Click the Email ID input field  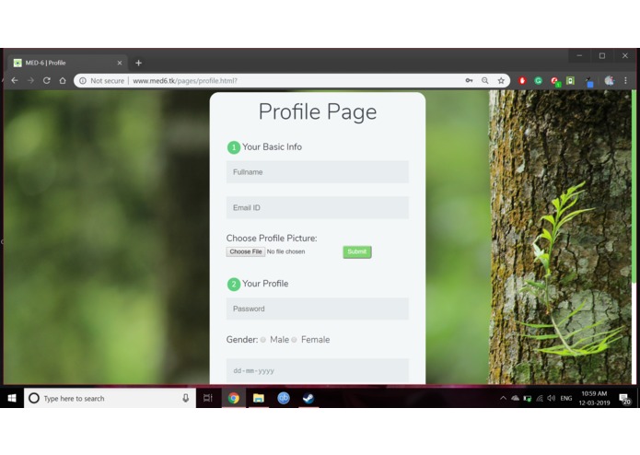[x=317, y=207]
